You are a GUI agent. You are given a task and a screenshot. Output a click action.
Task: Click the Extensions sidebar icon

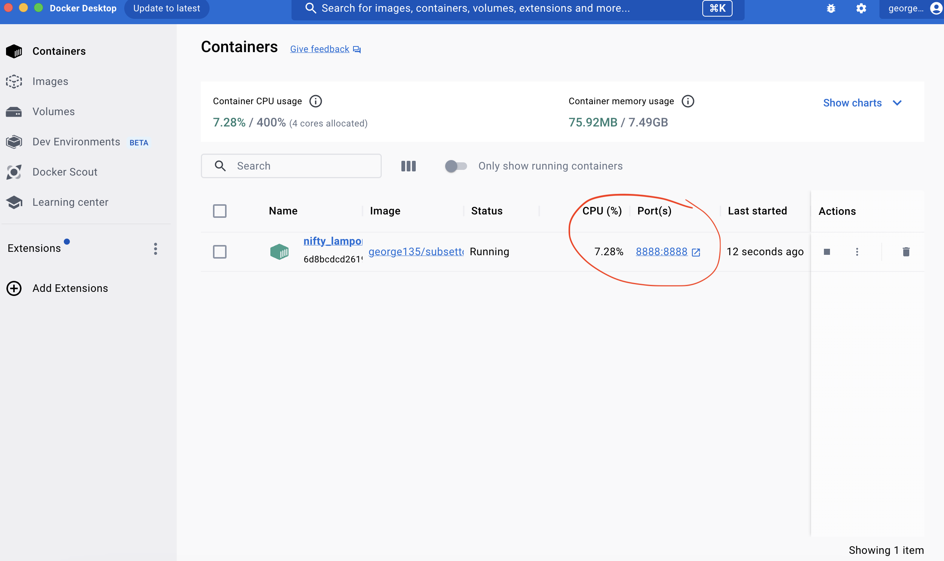coord(34,248)
